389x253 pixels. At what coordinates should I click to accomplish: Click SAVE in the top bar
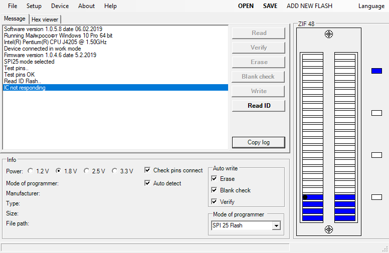270,6
